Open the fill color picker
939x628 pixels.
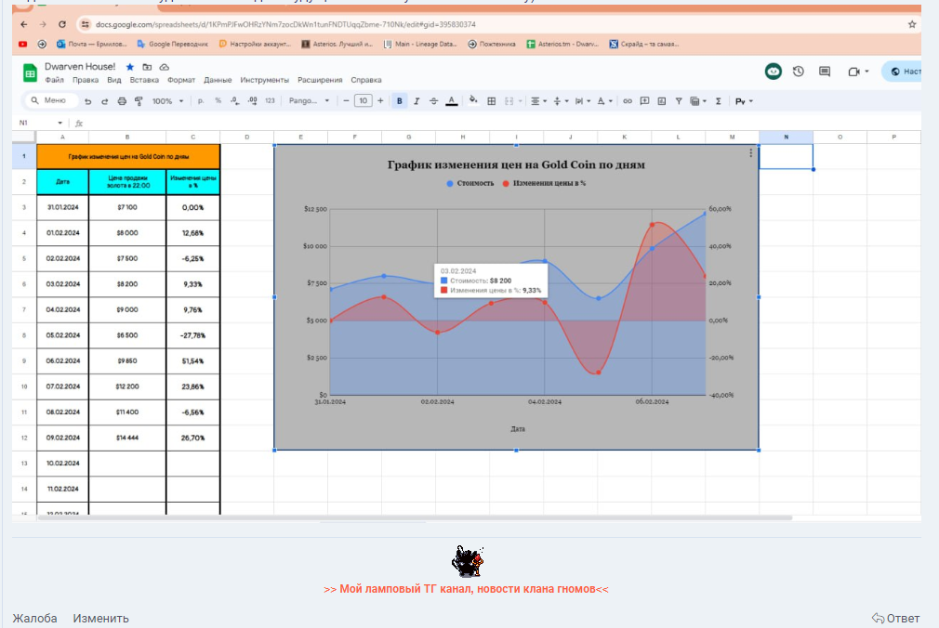pyautogui.click(x=473, y=100)
